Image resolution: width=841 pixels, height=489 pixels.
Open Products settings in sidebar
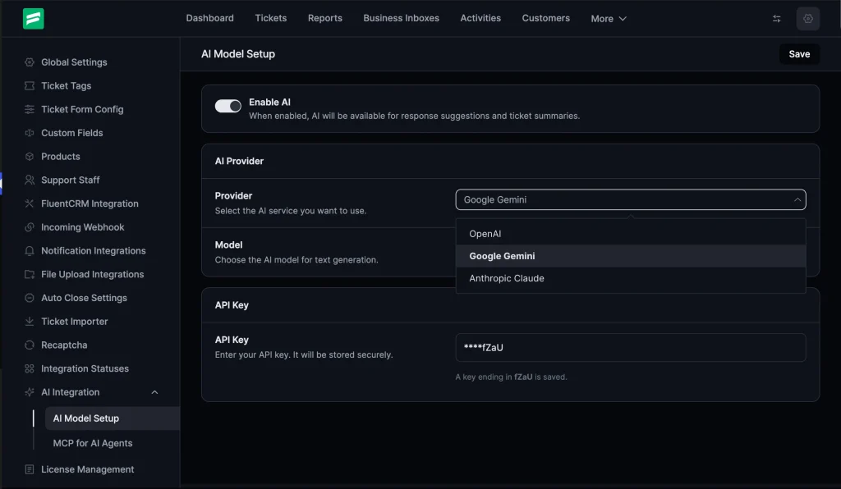tap(61, 157)
